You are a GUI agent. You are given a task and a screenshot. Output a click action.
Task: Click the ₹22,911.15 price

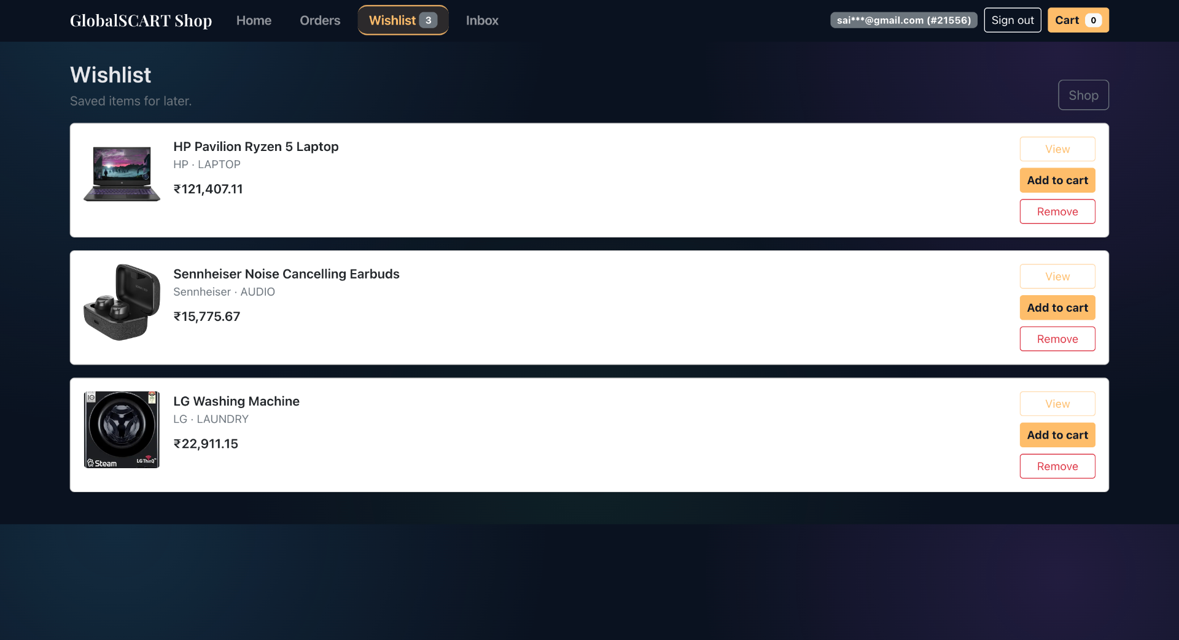tap(206, 444)
